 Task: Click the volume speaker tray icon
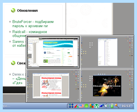coord(107,106)
